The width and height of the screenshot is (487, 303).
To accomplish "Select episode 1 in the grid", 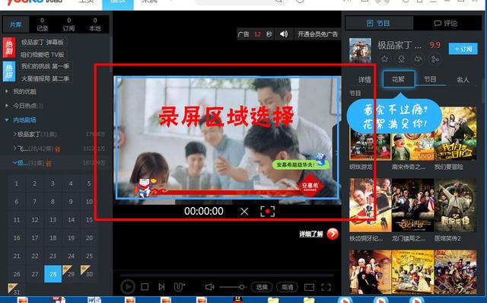I will pyautogui.click(x=17, y=183).
